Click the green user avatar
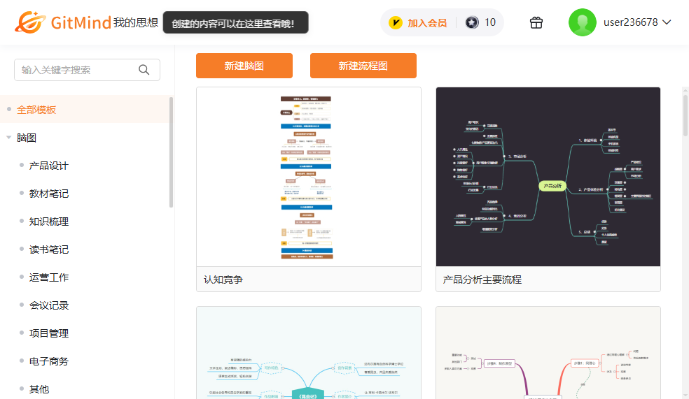 tap(583, 22)
